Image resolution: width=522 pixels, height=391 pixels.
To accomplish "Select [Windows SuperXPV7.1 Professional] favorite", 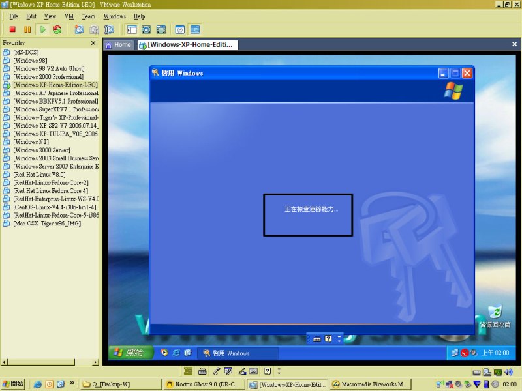I will click(x=56, y=109).
